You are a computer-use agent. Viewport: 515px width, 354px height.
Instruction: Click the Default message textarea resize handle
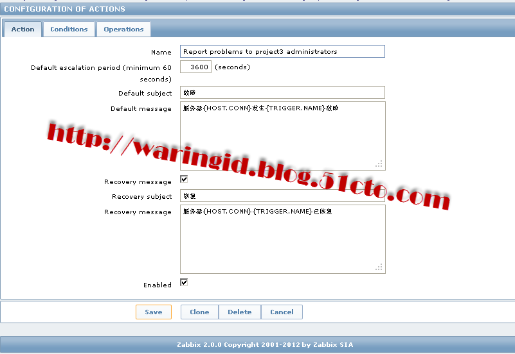pyautogui.click(x=379, y=164)
